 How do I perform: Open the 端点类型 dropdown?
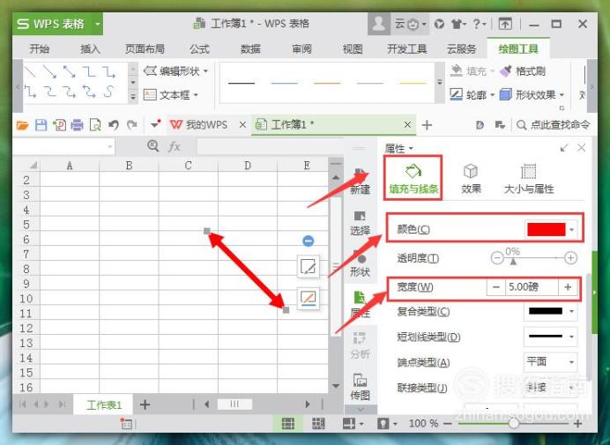[x=550, y=362]
